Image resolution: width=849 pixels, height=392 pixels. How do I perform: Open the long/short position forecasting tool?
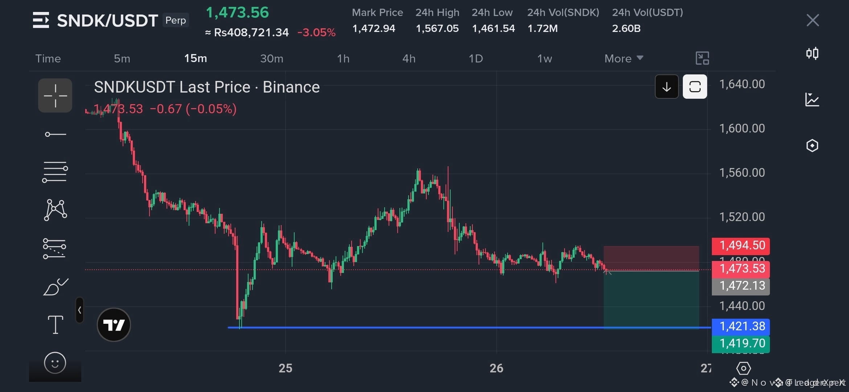click(54, 248)
